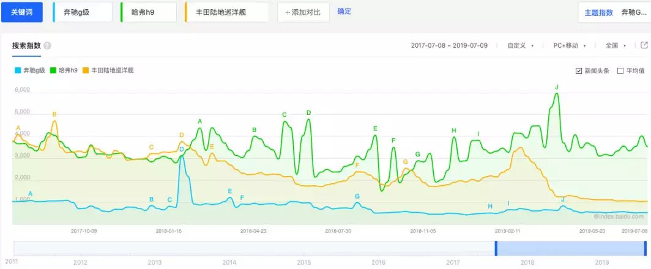
Task: Click the 添加对比 button
Action: (303, 12)
